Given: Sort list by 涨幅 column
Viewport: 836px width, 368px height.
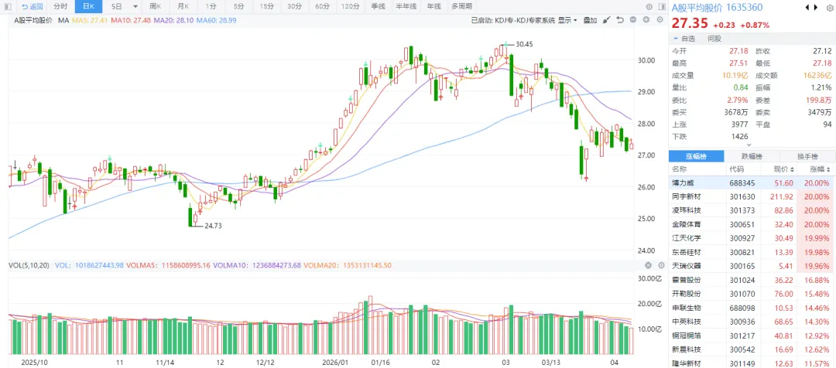Looking at the screenshot, I should pyautogui.click(x=819, y=169).
